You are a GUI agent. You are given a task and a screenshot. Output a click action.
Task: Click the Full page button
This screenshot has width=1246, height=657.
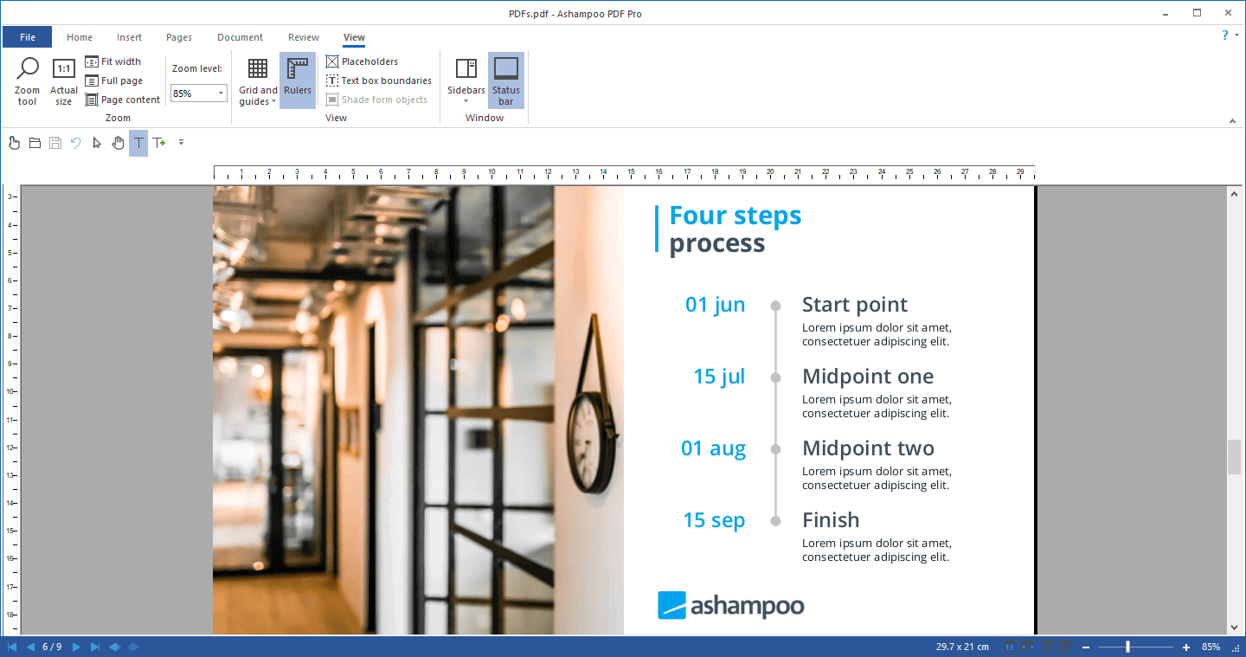tap(113, 80)
